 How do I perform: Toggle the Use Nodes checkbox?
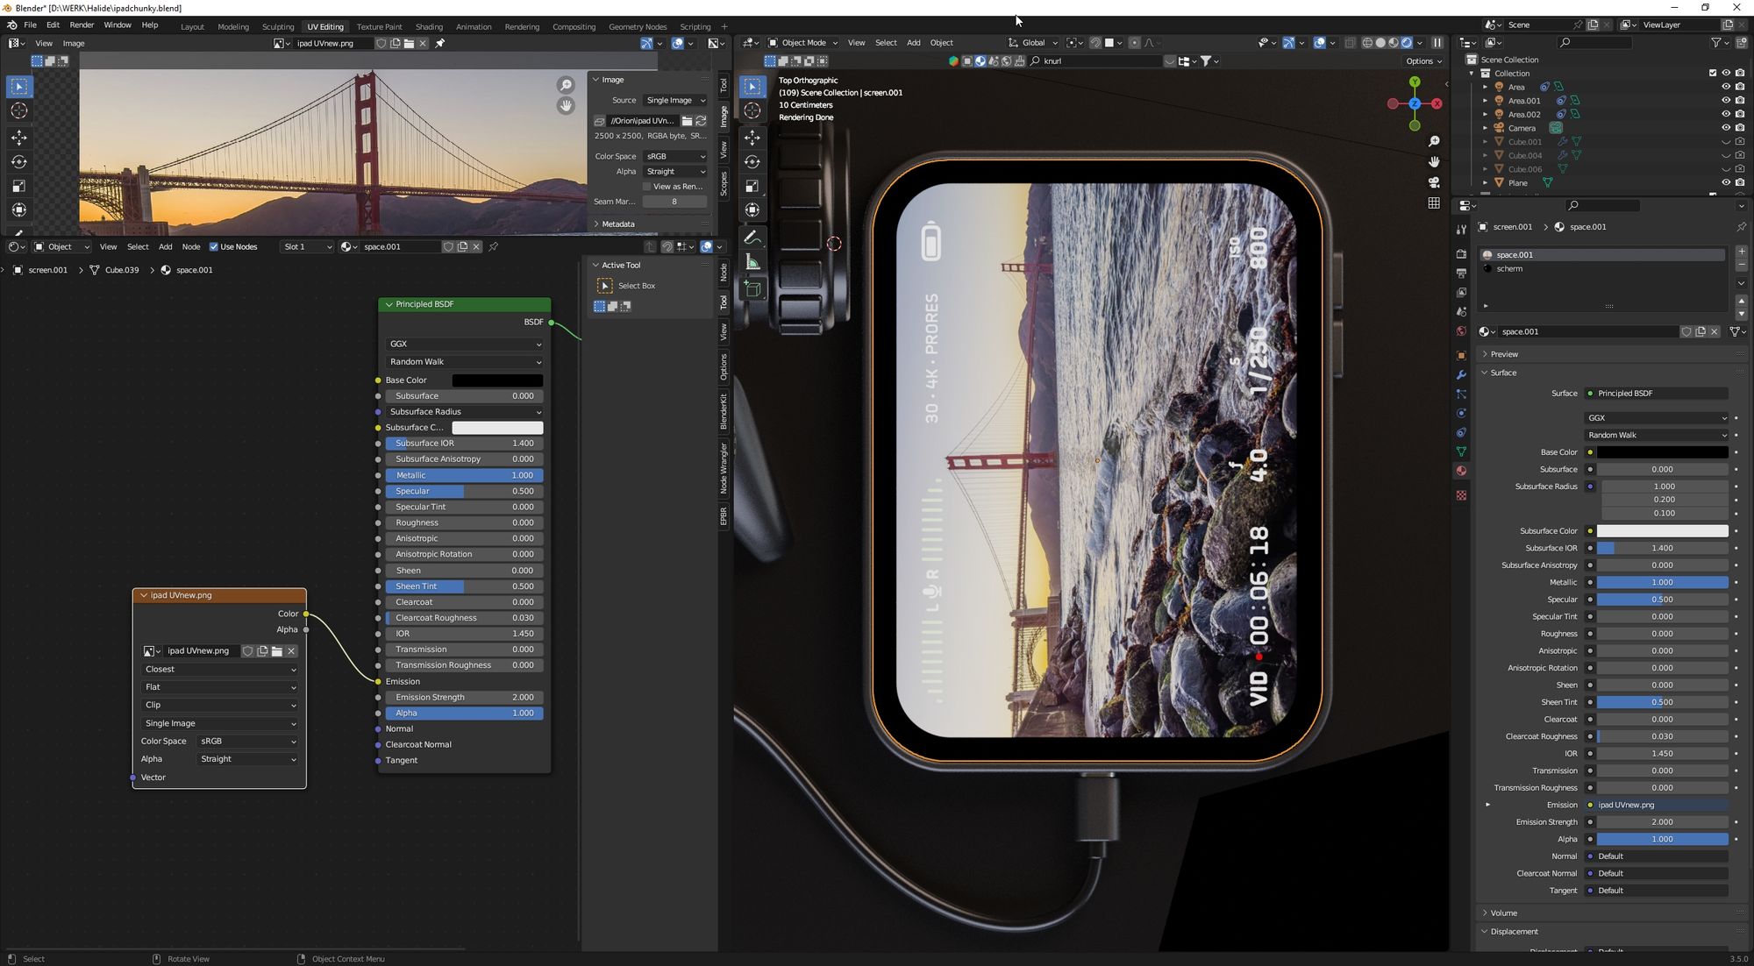click(x=214, y=247)
